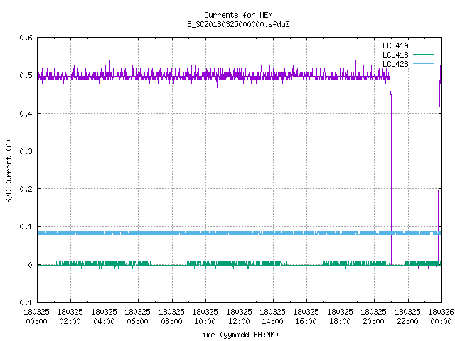455x341 pixels.
Task: Click the '180325 06:00' x-axis tick label
Action: pos(138,317)
